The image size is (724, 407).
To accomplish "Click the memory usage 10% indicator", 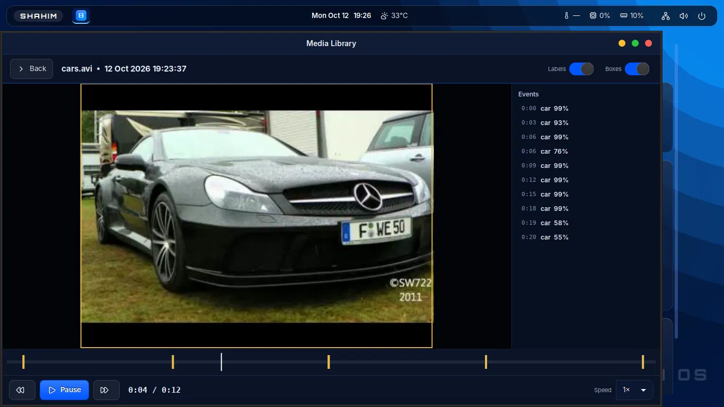I will pyautogui.click(x=632, y=16).
